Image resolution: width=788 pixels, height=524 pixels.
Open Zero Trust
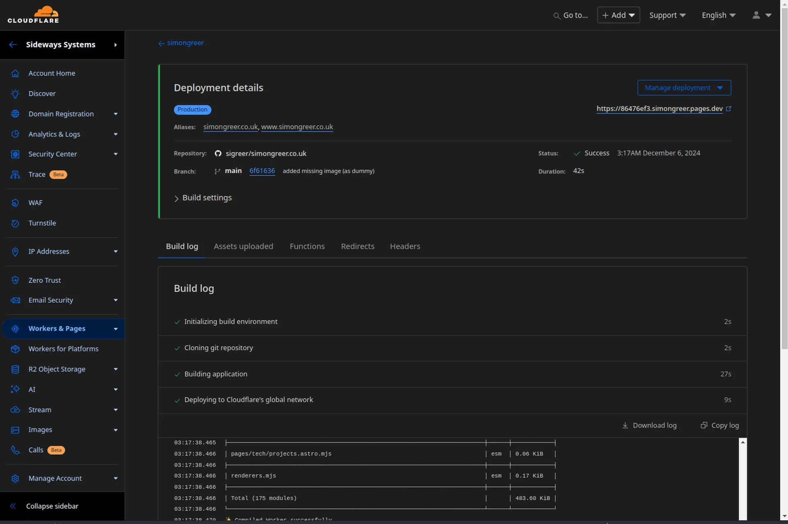click(x=45, y=280)
